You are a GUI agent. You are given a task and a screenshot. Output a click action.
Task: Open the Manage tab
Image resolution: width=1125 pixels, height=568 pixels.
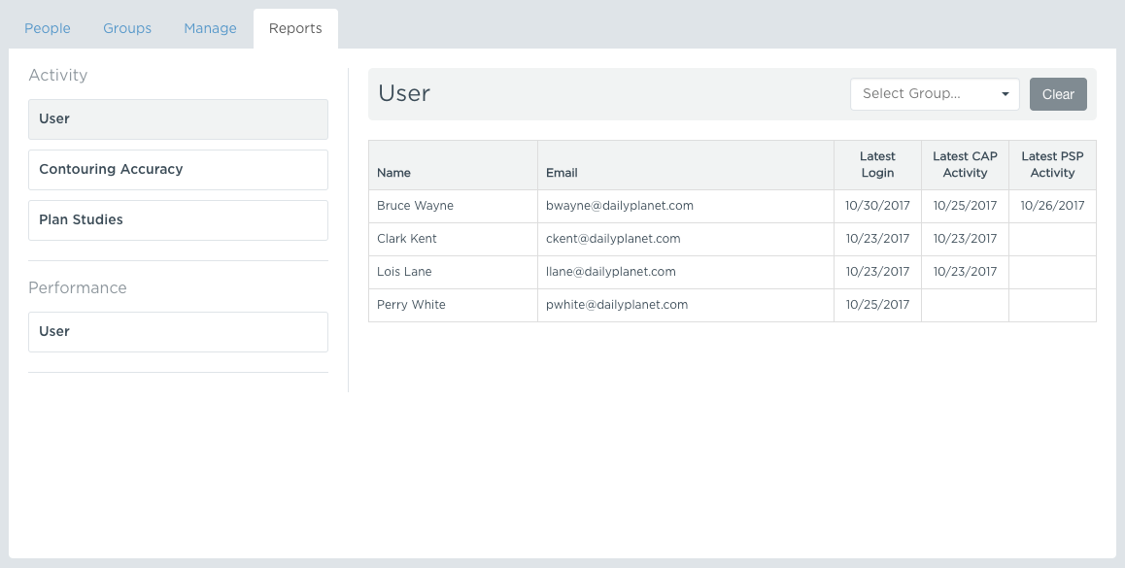pyautogui.click(x=209, y=28)
